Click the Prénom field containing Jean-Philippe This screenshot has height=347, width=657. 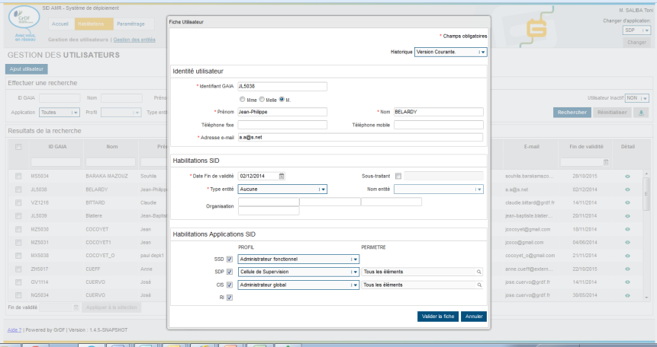[x=282, y=112]
